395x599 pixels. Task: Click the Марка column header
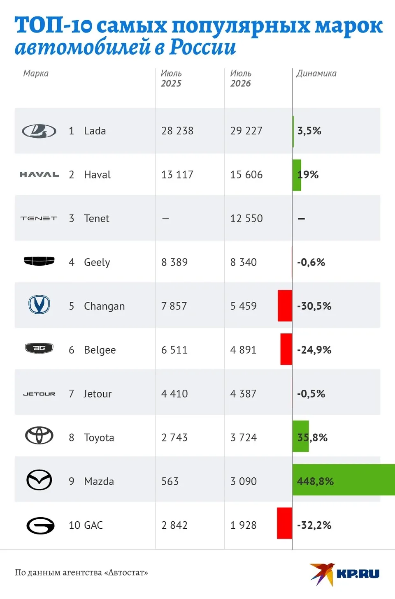pos(36,74)
